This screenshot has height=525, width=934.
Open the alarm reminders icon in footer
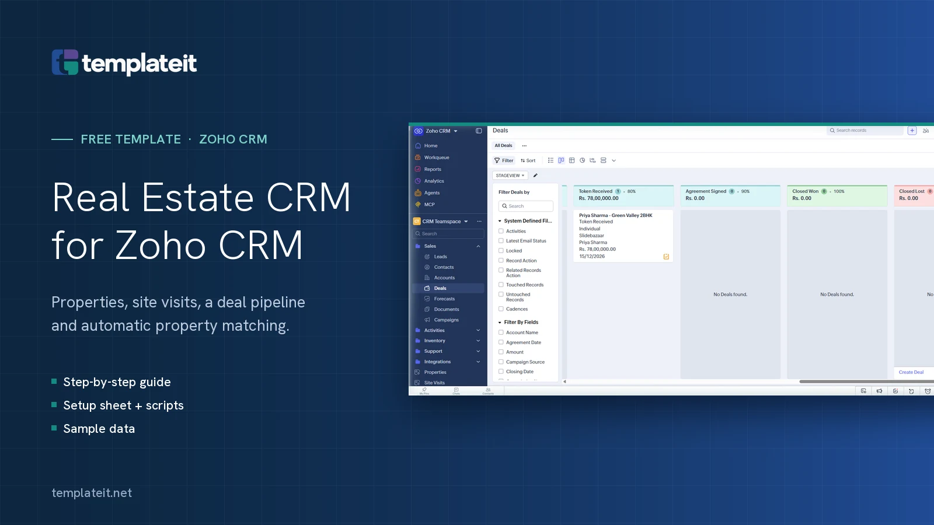[x=928, y=391]
